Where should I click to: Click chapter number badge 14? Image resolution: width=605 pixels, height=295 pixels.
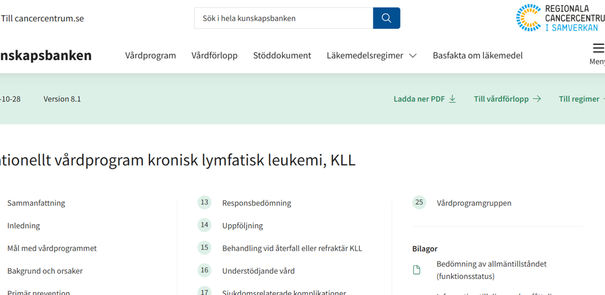[x=204, y=225]
